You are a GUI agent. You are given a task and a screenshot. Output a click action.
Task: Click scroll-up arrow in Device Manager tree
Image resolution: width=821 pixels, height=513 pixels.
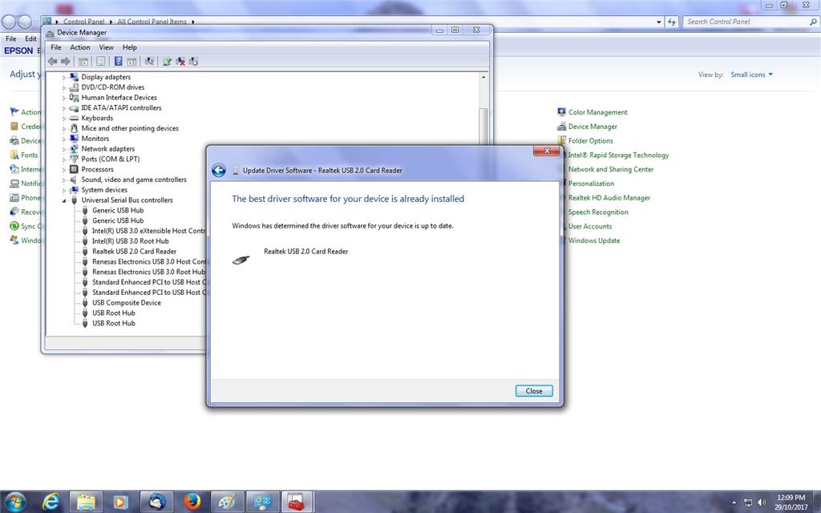pyautogui.click(x=483, y=77)
